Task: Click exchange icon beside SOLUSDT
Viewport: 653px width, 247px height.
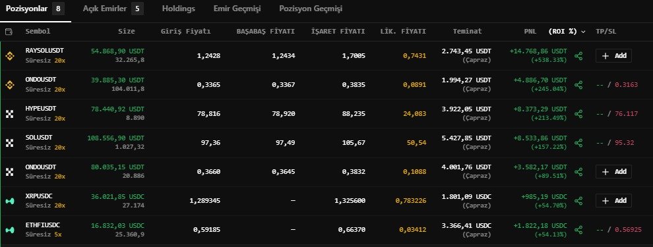Action: click(x=10, y=143)
